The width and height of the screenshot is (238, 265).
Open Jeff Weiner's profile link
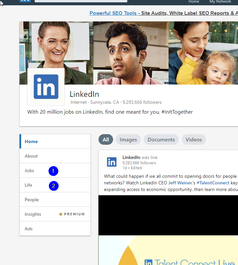point(180,183)
